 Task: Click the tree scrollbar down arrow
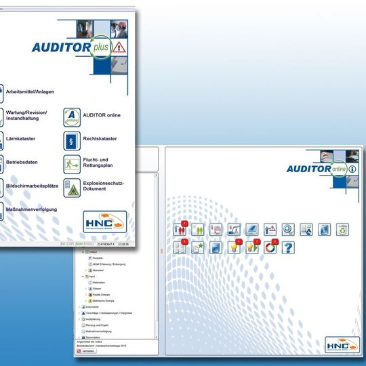click(x=156, y=338)
